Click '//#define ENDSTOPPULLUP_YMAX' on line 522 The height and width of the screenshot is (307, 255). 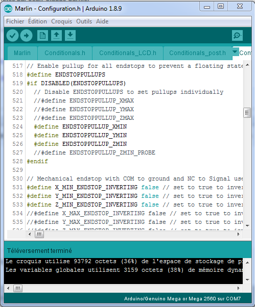pyautogui.click(x=84, y=110)
